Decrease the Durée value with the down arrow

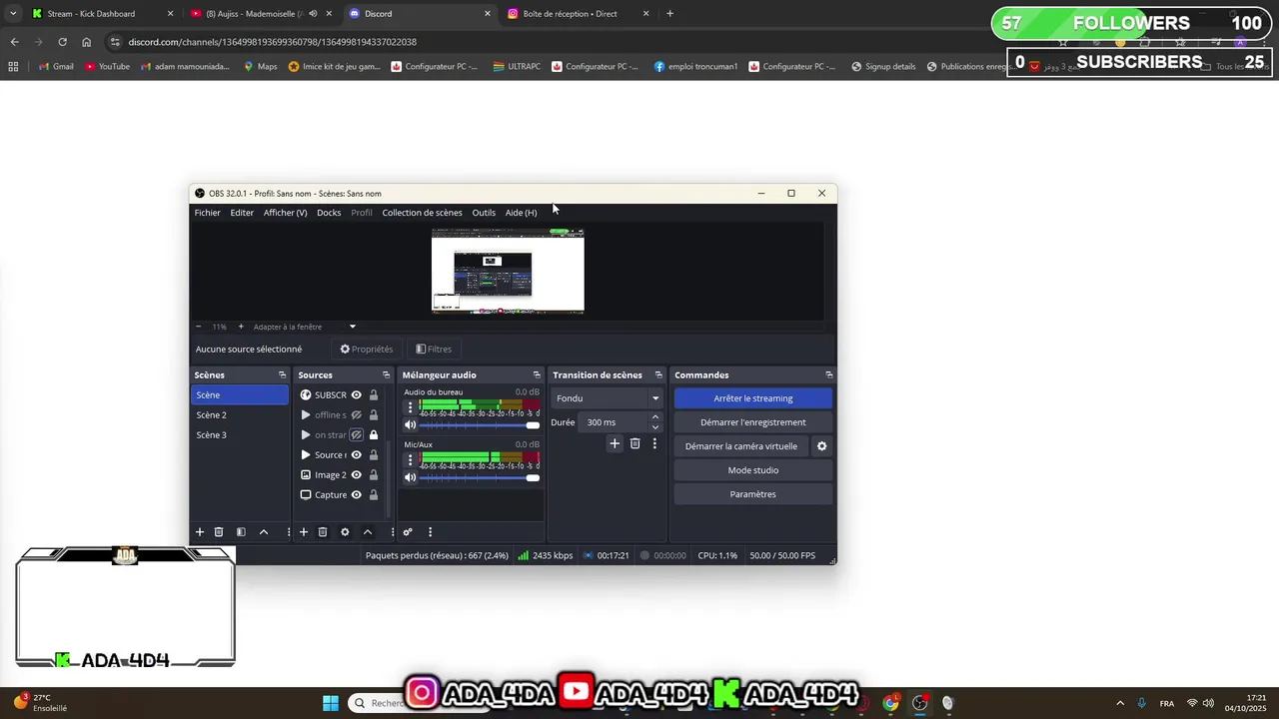(x=655, y=427)
